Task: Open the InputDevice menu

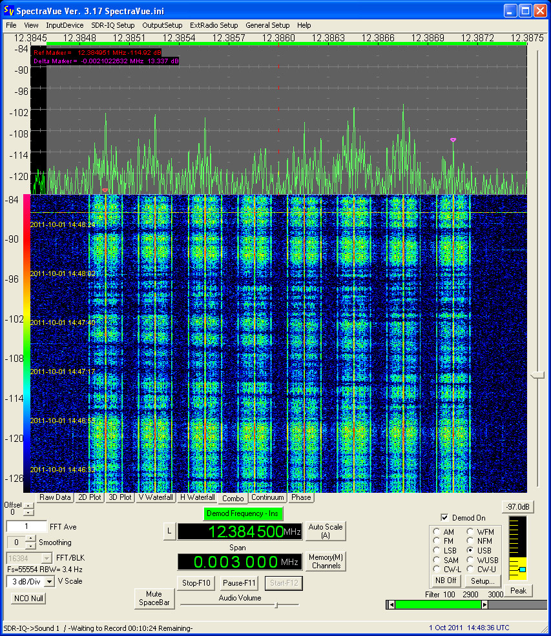Action: click(x=65, y=25)
